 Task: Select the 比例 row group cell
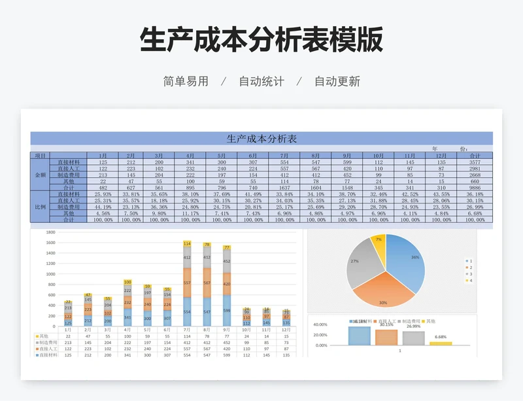tap(40, 207)
